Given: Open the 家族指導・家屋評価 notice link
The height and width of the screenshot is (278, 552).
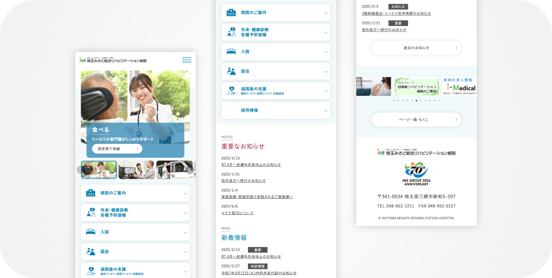Looking at the screenshot, I should (x=257, y=197).
